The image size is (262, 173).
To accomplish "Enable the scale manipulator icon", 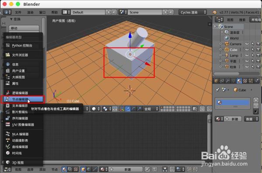I will coord(139,109).
